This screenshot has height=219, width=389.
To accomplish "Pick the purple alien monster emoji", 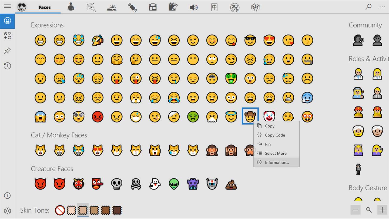I will [193, 184].
